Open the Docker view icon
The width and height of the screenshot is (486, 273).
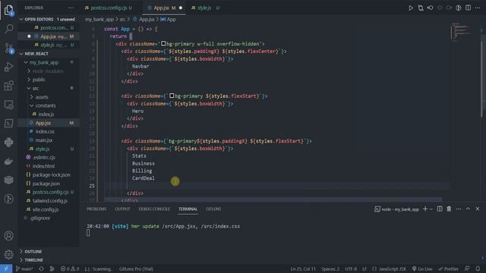click(8, 161)
